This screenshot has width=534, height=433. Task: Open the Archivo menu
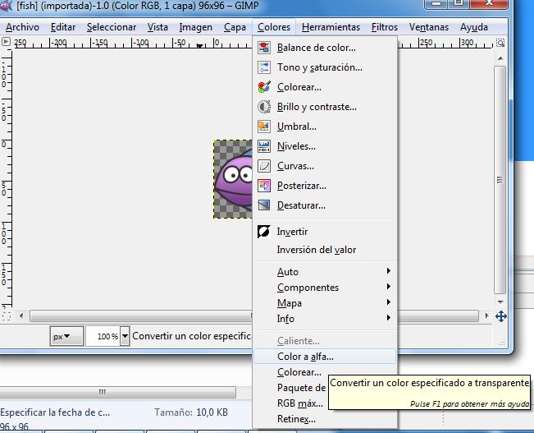tap(22, 27)
